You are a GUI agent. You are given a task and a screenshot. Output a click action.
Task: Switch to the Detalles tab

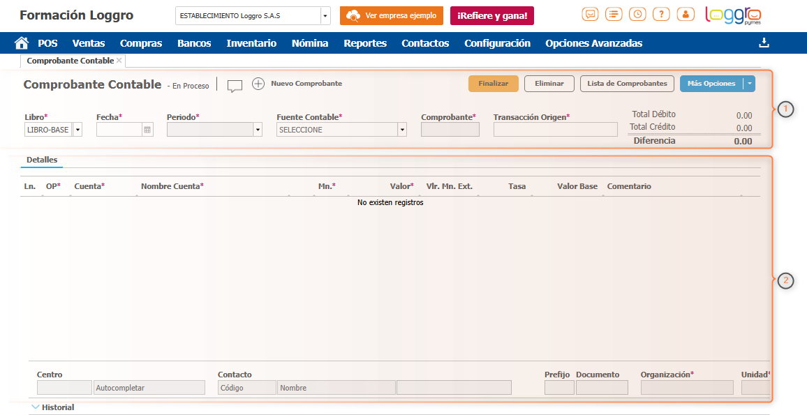pos(41,160)
